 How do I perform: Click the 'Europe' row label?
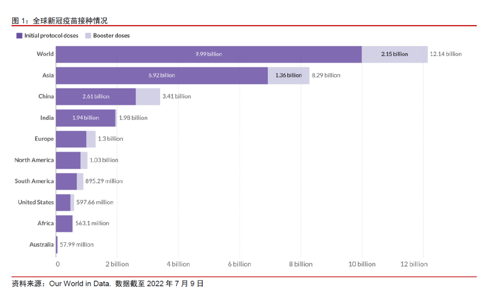(44, 139)
